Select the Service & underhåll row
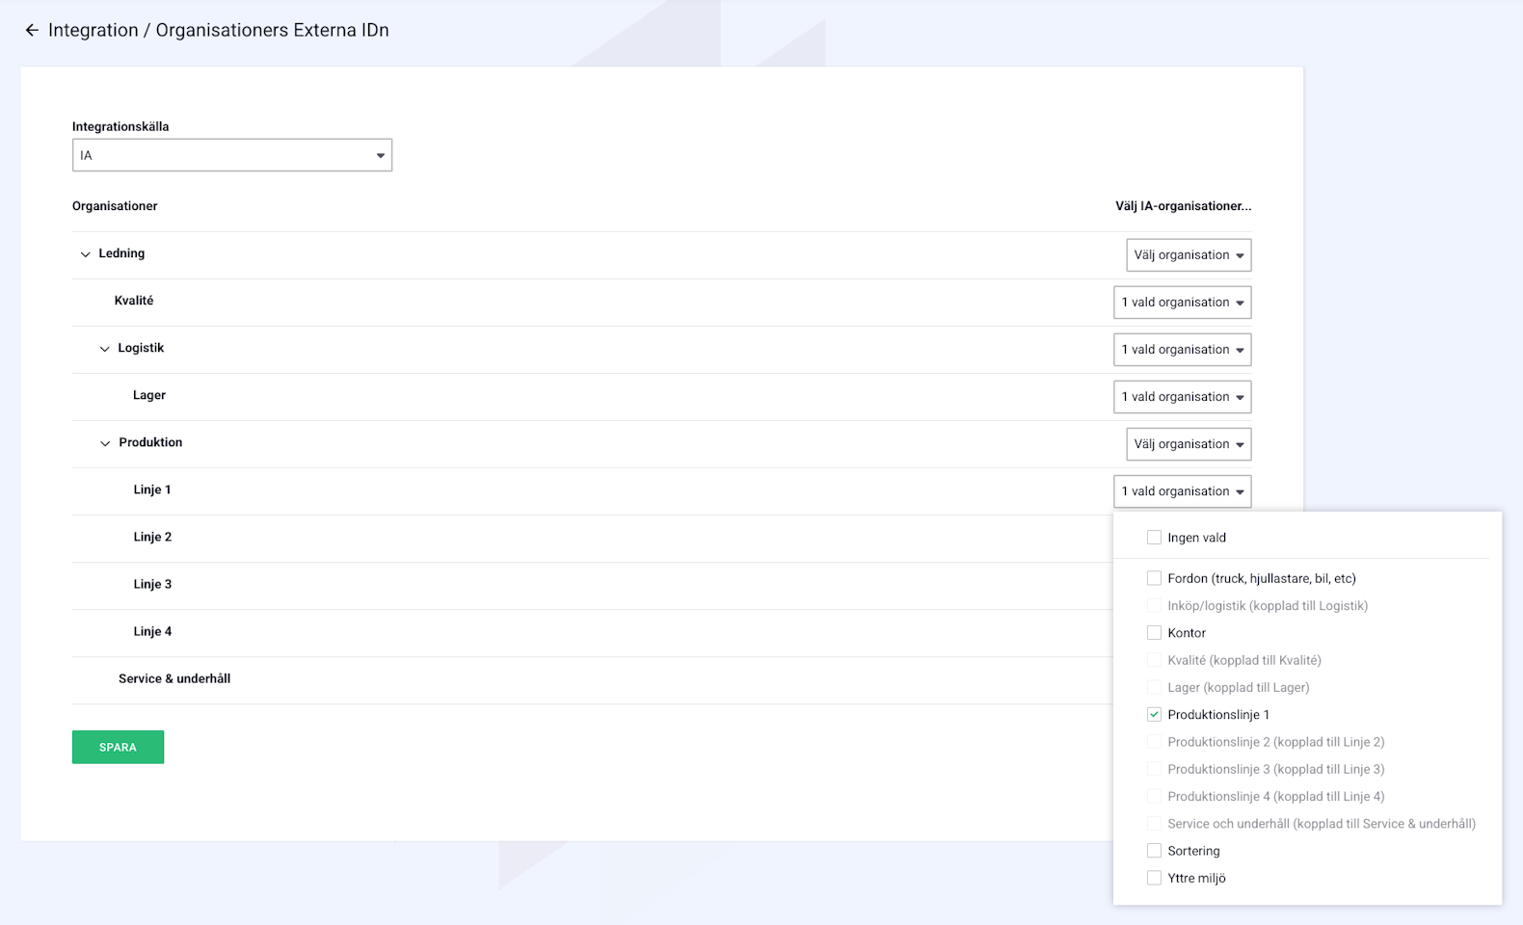The height and width of the screenshot is (925, 1523). (x=174, y=678)
